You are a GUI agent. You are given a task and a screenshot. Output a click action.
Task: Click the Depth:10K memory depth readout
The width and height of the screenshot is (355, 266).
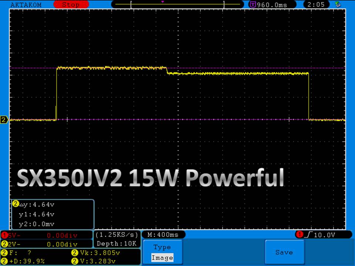117,243
